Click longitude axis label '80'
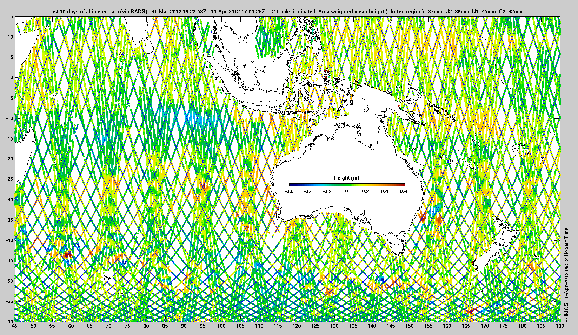 coord(146,326)
